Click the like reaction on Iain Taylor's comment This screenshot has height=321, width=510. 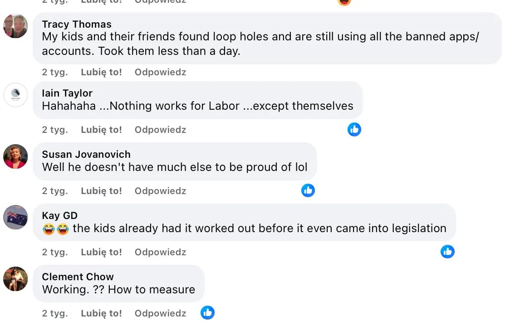tap(354, 129)
